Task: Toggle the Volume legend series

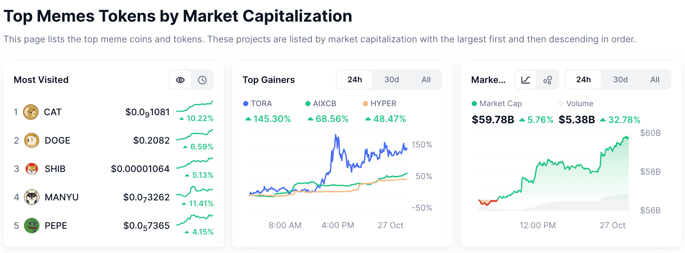Action: [576, 104]
